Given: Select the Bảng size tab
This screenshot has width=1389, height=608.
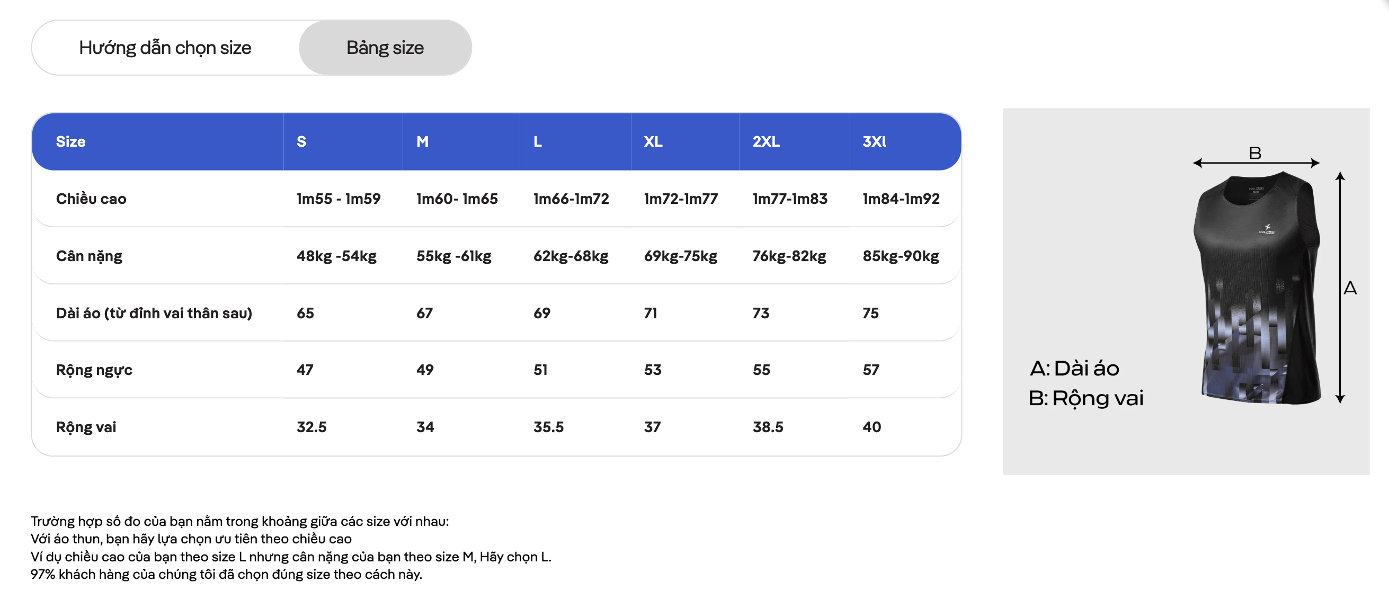Looking at the screenshot, I should coord(385,48).
